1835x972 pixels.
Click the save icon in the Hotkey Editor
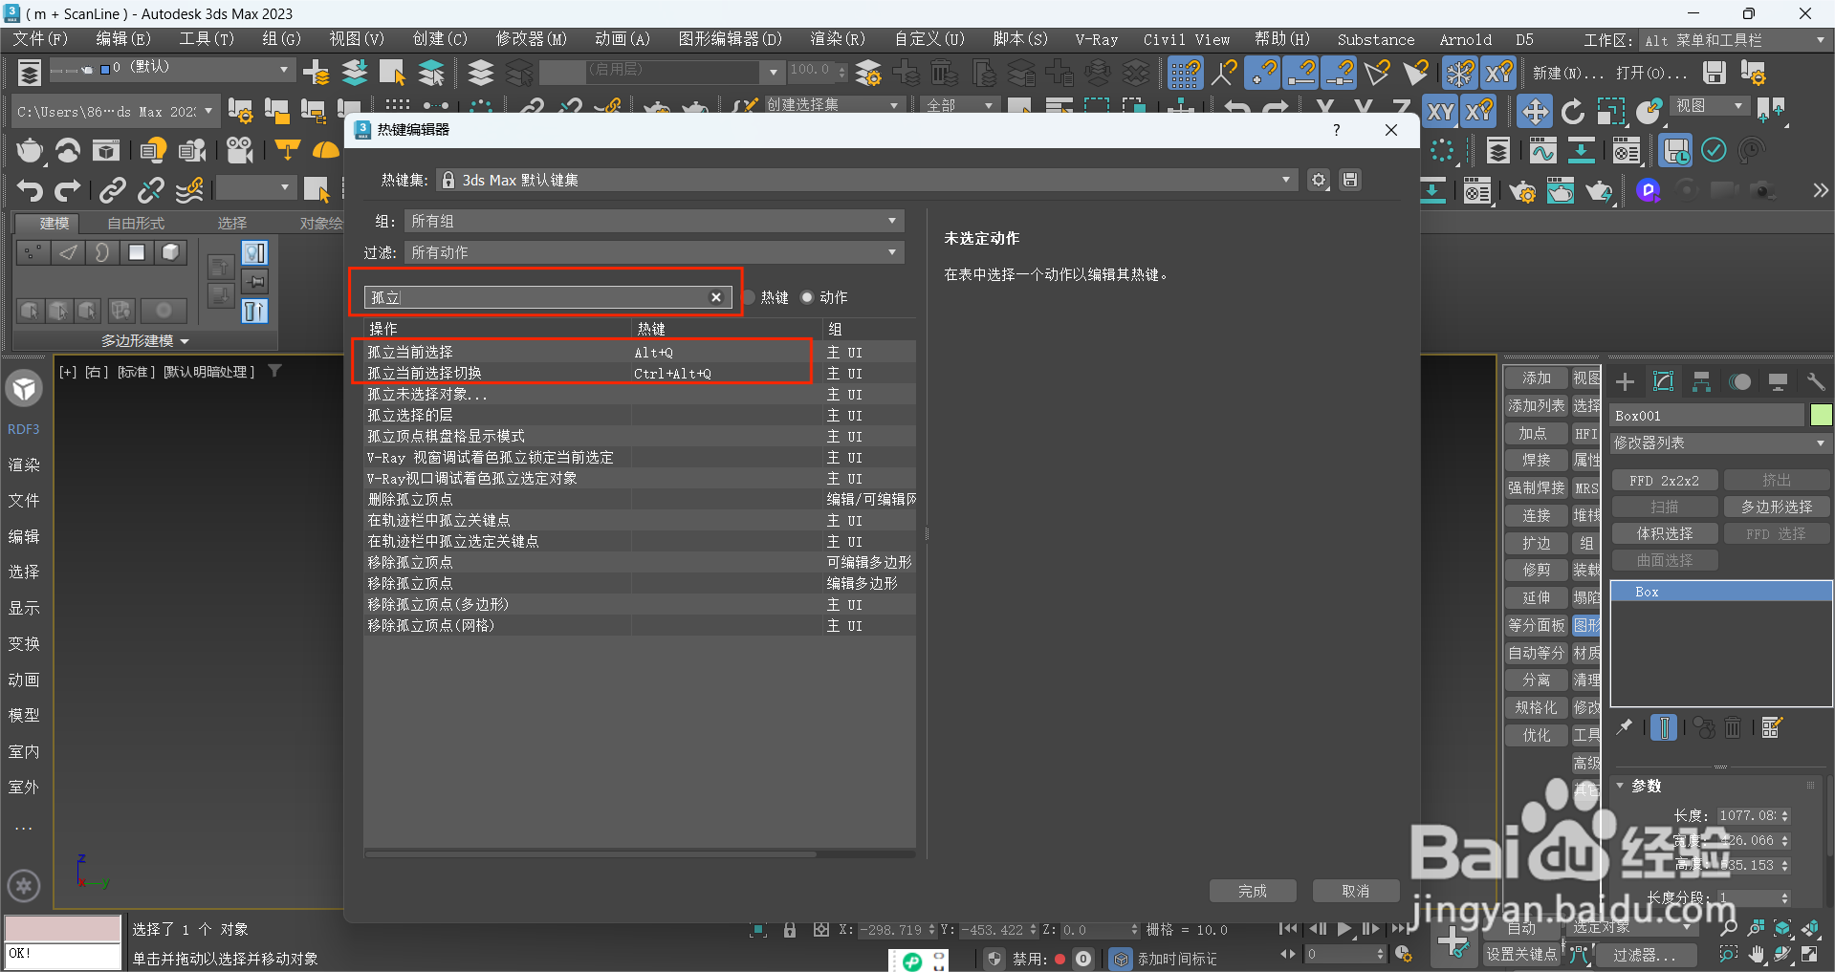pyautogui.click(x=1350, y=180)
